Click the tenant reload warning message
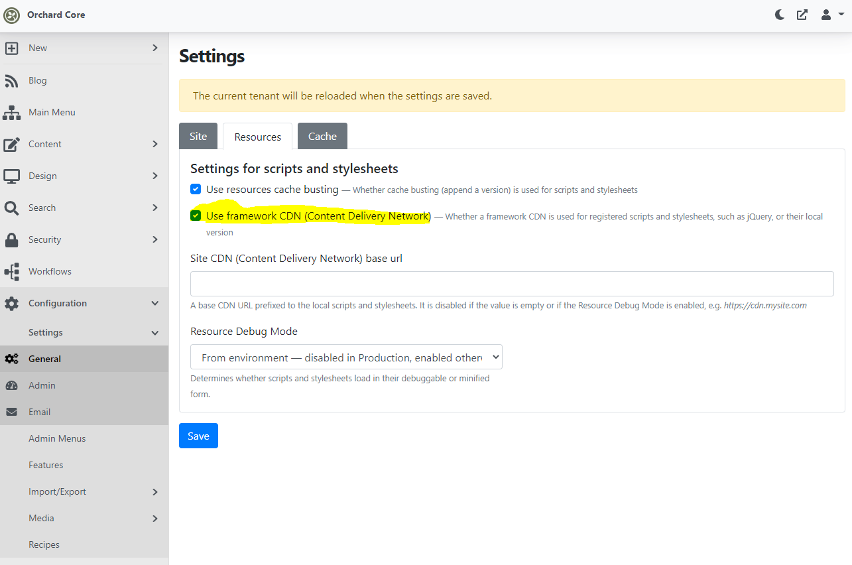Viewport: 852px width, 565px height. click(512, 95)
